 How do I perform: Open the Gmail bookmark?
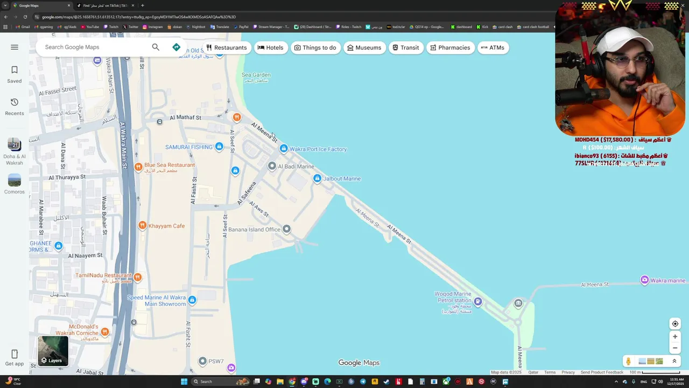(23, 27)
